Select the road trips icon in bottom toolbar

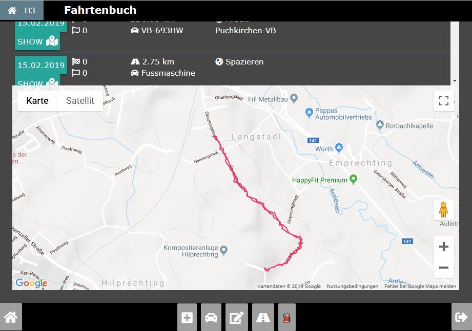[x=263, y=317]
